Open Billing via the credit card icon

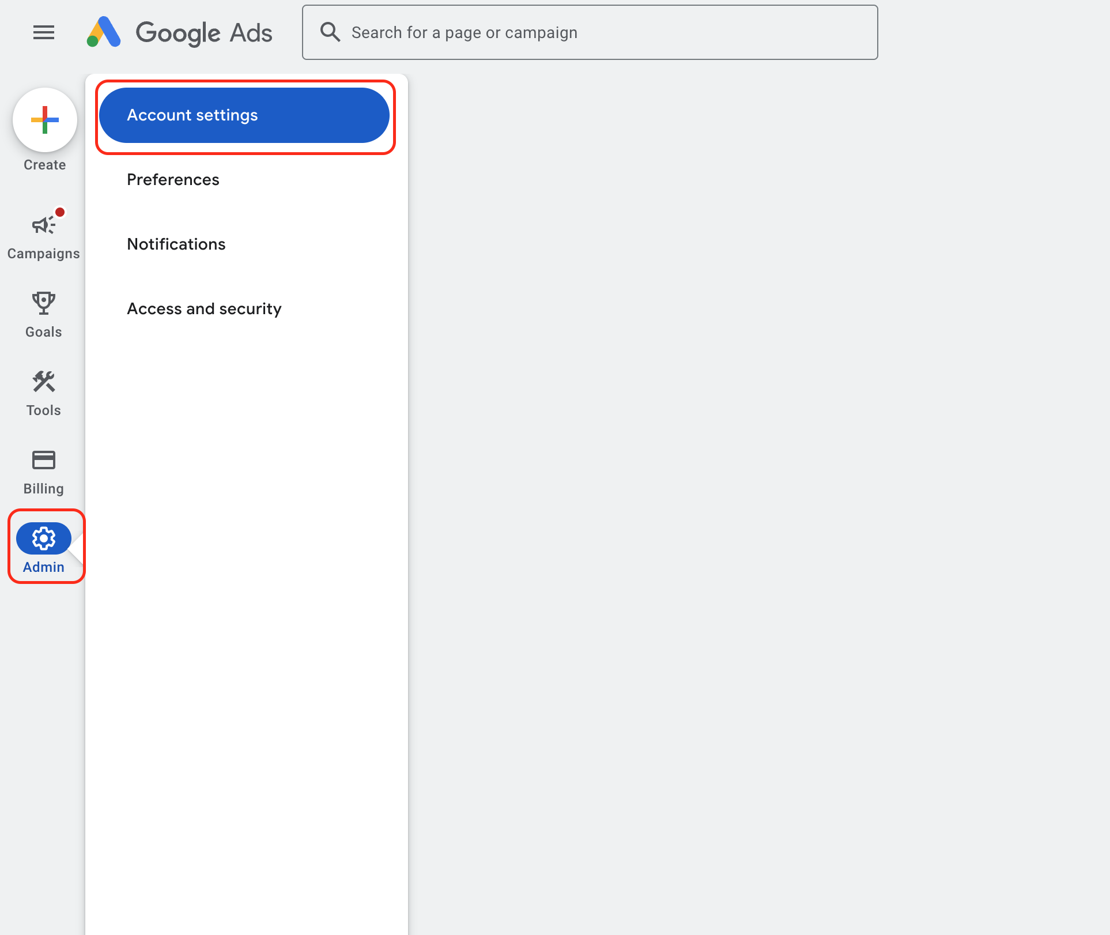pos(43,460)
